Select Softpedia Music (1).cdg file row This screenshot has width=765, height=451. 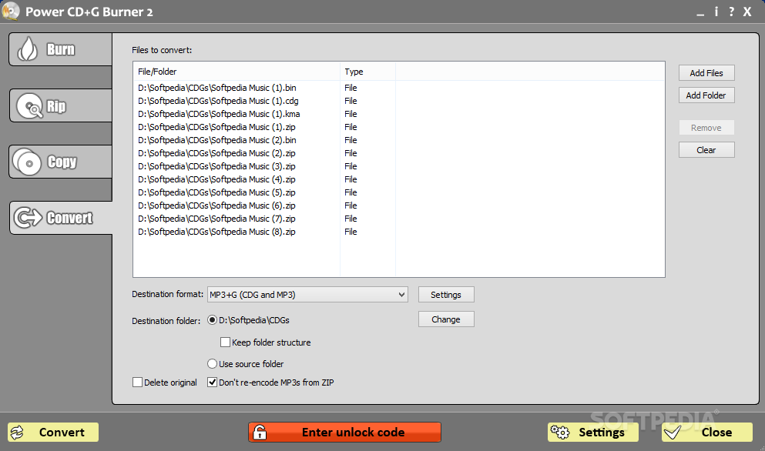(x=398, y=101)
